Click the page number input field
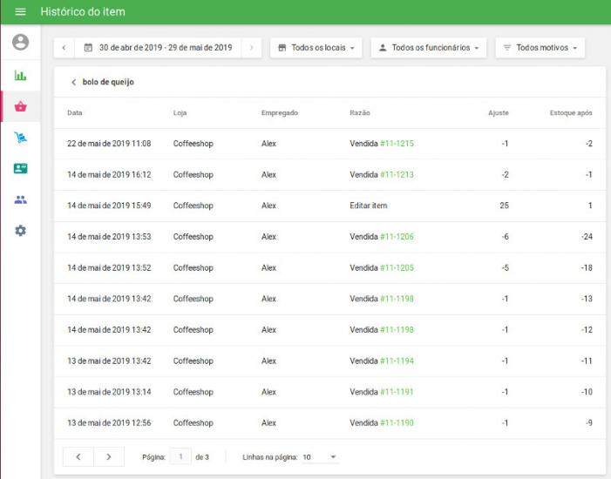Screen dimensions: 611x479 [x=180, y=456]
